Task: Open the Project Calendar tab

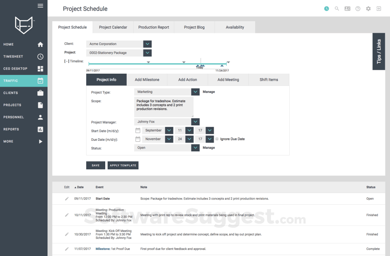Action: click(x=113, y=27)
